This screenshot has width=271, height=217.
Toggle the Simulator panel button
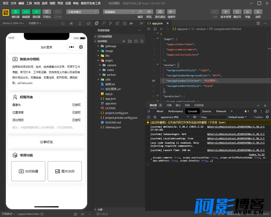(16, 12)
